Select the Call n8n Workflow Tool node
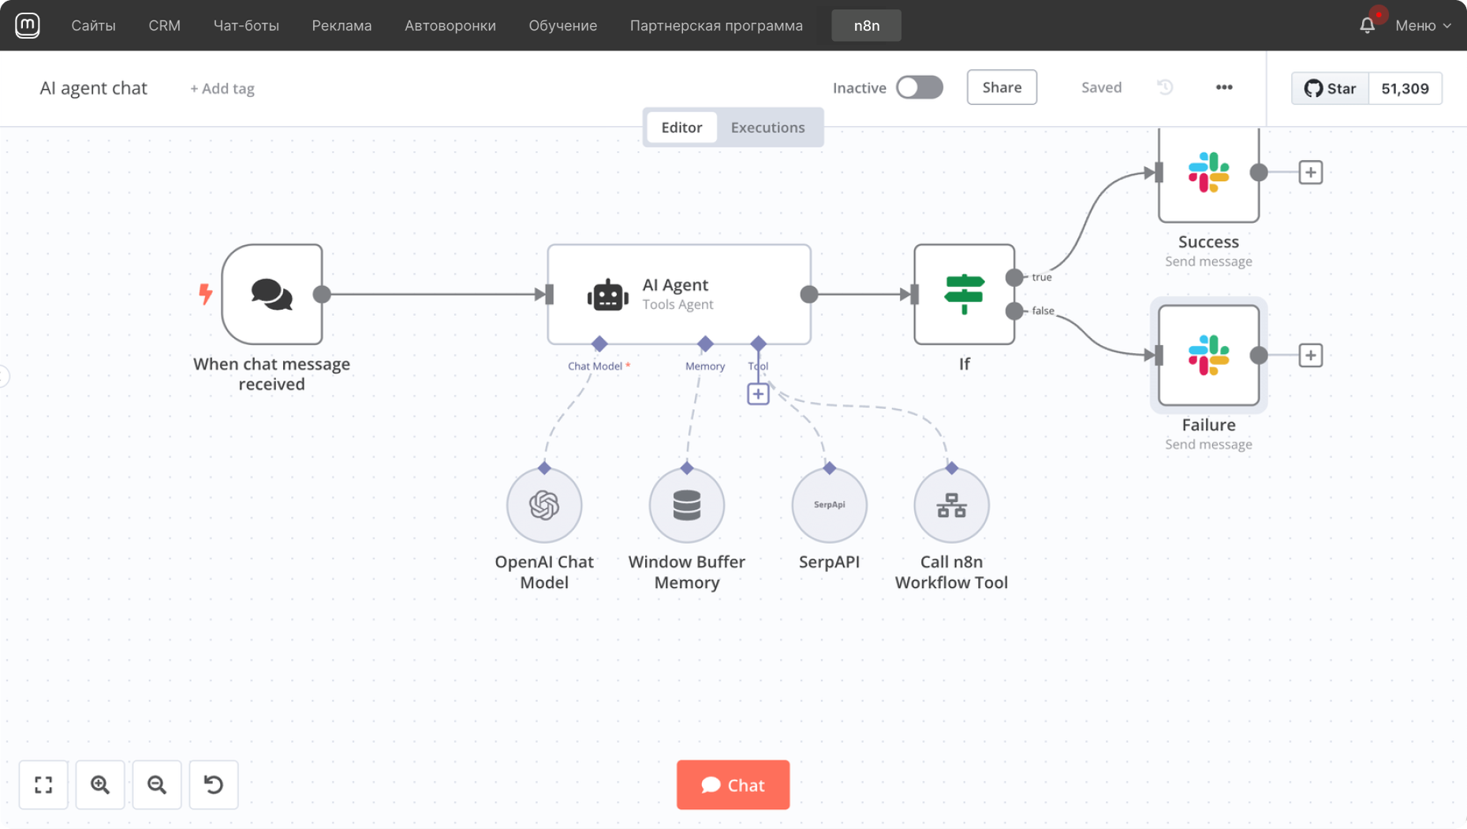1467x829 pixels. click(x=951, y=505)
